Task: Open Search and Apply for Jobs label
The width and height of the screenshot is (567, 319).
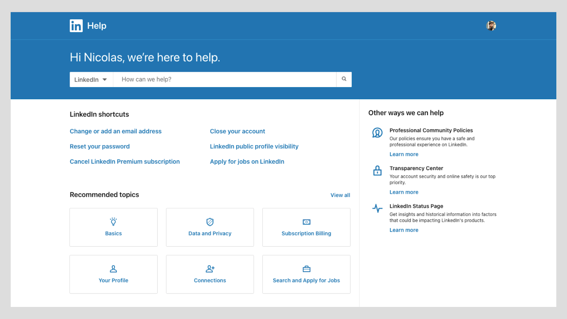Action: (x=307, y=280)
